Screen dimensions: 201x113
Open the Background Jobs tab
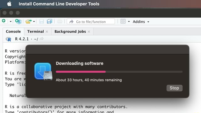coord(70,31)
